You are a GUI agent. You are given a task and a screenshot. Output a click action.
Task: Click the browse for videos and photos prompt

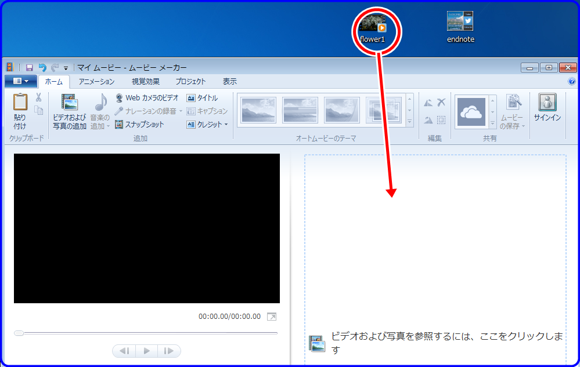[435, 343]
